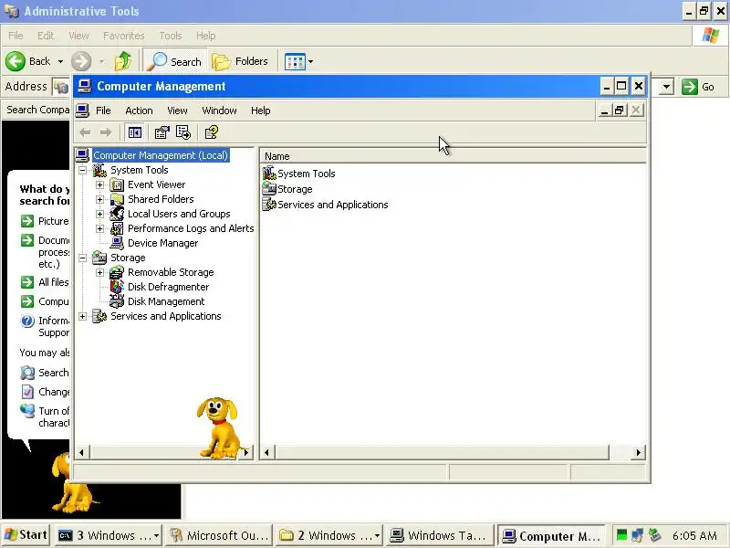Select Disk Defragmenter text in tree
The width and height of the screenshot is (730, 548).
[169, 287]
